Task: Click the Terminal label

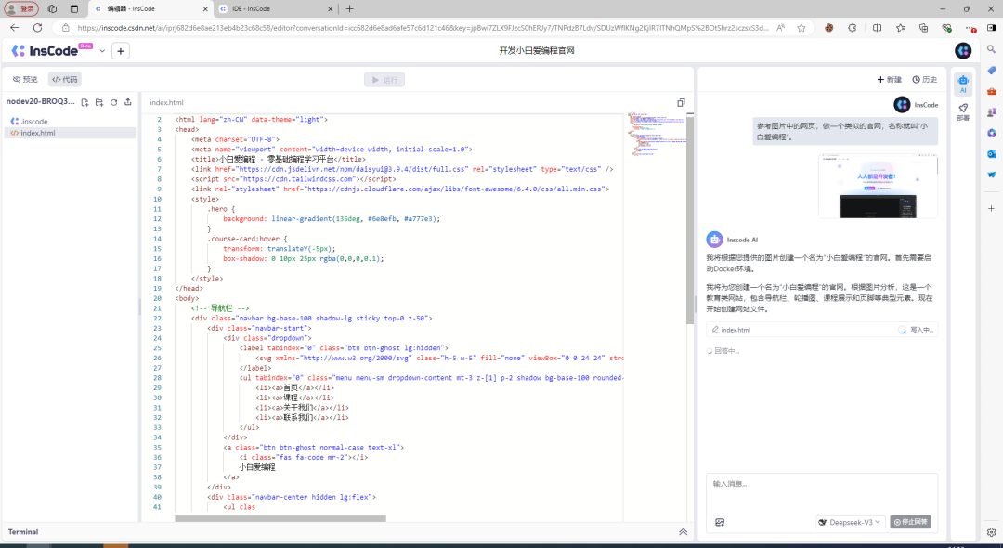Action: 23,532
